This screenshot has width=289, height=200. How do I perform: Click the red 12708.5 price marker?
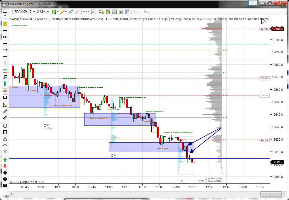point(277,29)
